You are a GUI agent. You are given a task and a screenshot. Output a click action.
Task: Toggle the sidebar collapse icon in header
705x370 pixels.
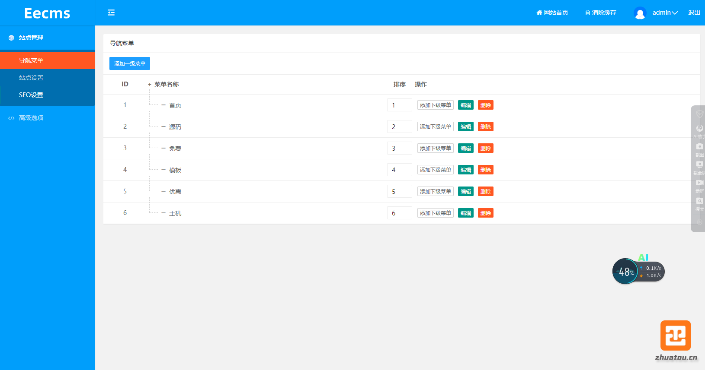[111, 13]
